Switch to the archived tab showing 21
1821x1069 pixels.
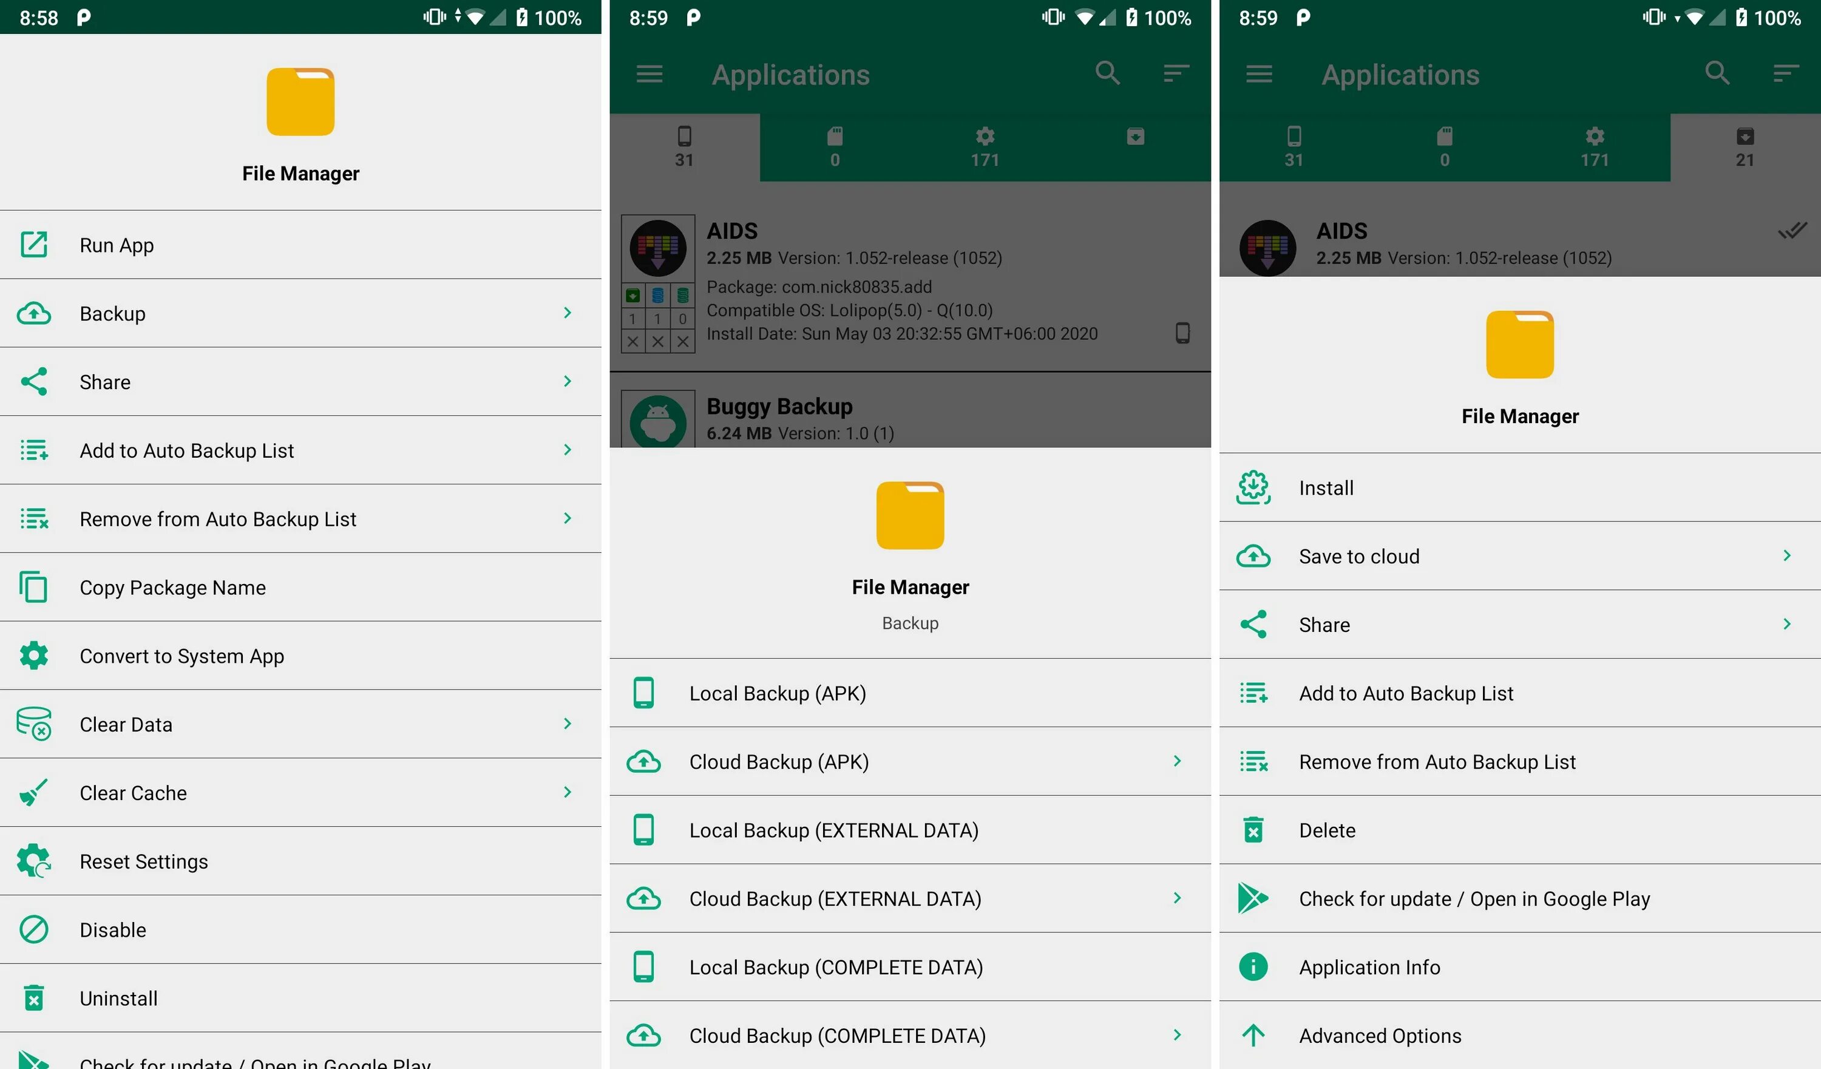coord(1745,148)
